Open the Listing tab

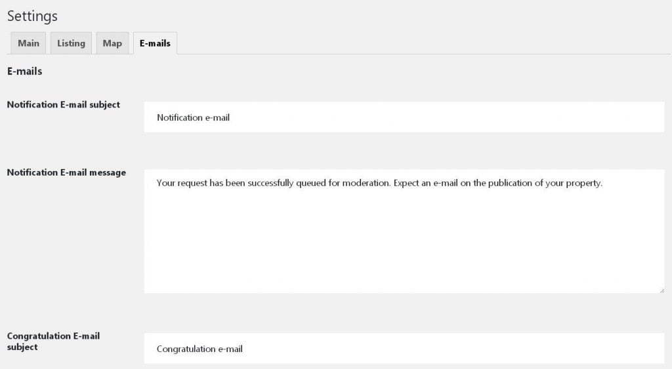71,43
